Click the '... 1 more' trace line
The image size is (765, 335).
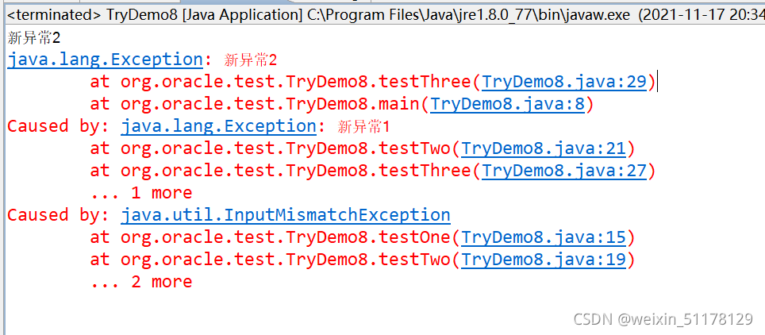click(x=140, y=192)
